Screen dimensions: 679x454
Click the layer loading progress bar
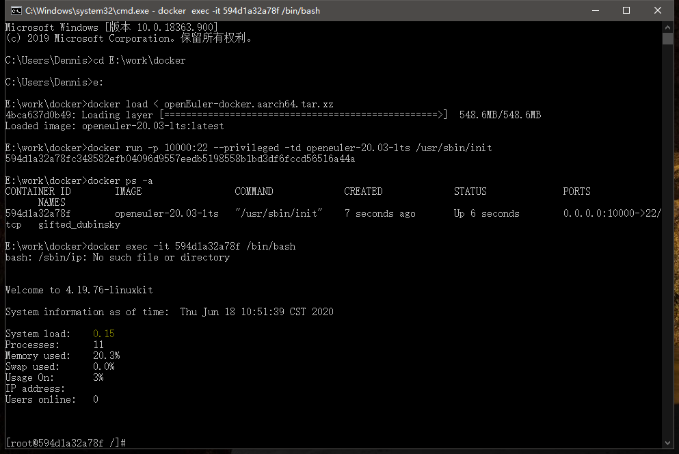click(x=304, y=115)
